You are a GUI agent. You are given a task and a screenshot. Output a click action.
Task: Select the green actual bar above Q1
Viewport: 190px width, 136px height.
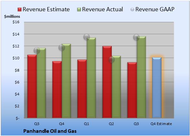pos(91,78)
